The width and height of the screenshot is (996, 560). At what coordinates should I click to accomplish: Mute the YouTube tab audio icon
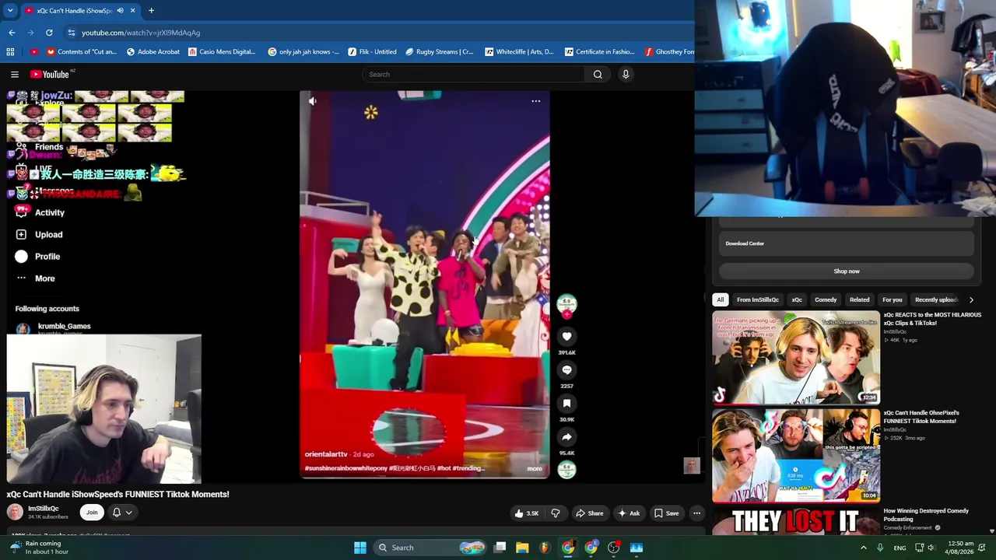click(x=120, y=11)
